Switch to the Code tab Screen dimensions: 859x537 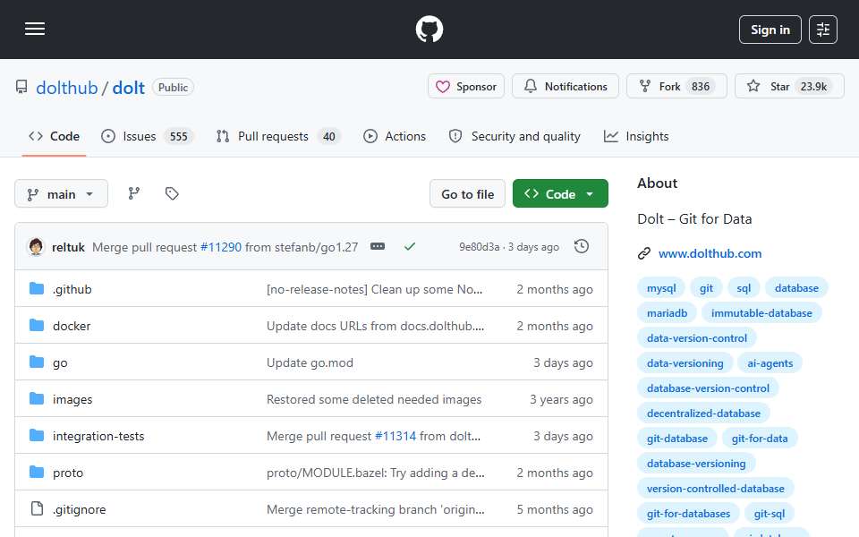(55, 136)
